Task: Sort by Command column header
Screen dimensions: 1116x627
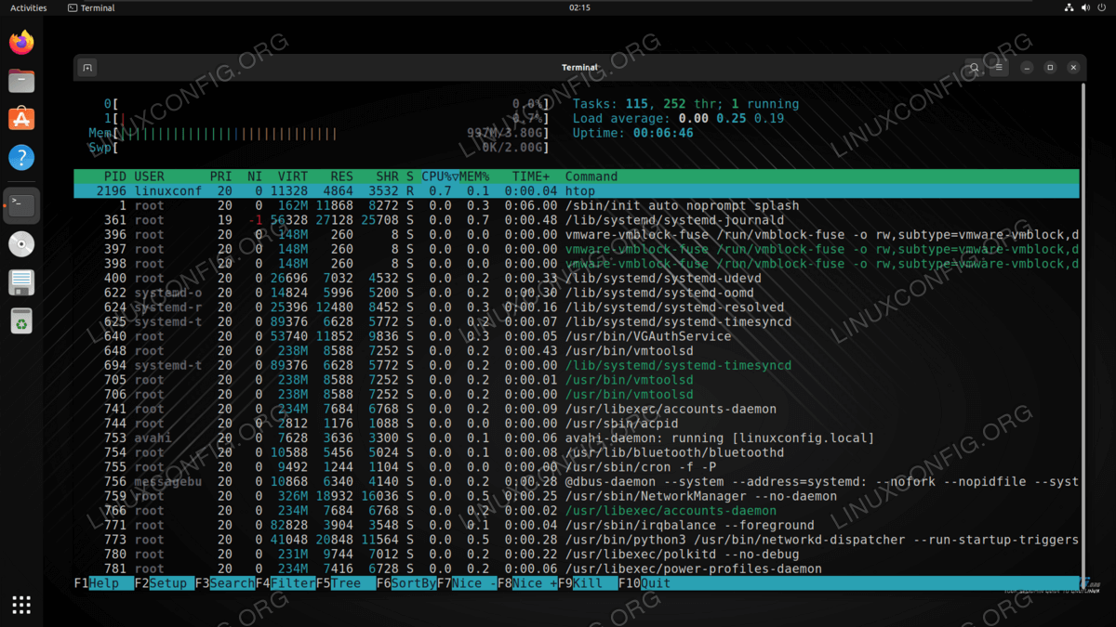Action: point(591,176)
